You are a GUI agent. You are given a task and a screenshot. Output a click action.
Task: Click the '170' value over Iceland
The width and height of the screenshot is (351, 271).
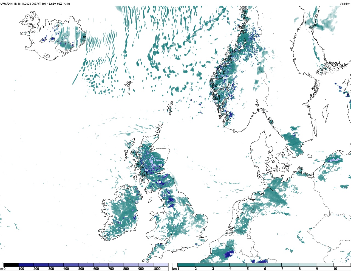(66, 37)
